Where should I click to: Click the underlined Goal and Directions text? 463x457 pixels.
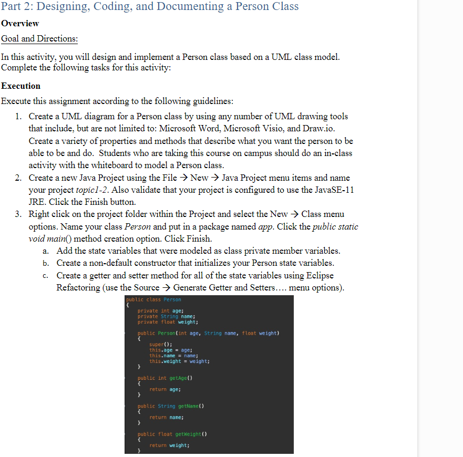click(x=39, y=39)
